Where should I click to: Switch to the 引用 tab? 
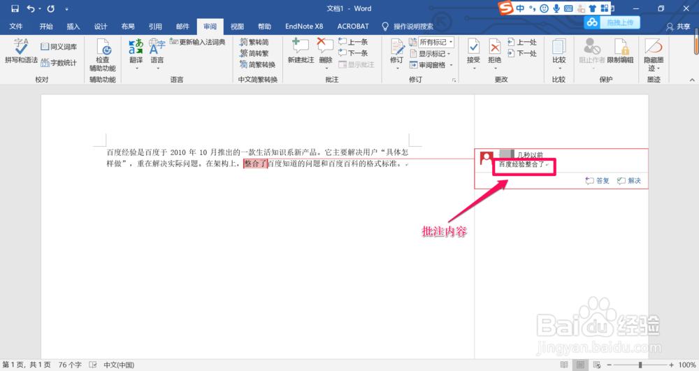click(x=155, y=27)
